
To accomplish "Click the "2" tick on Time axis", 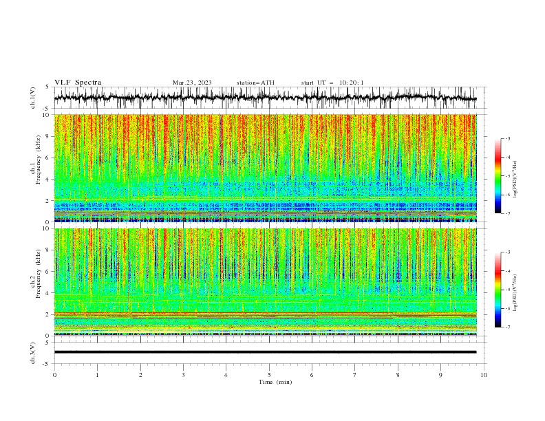I will (x=140, y=375).
